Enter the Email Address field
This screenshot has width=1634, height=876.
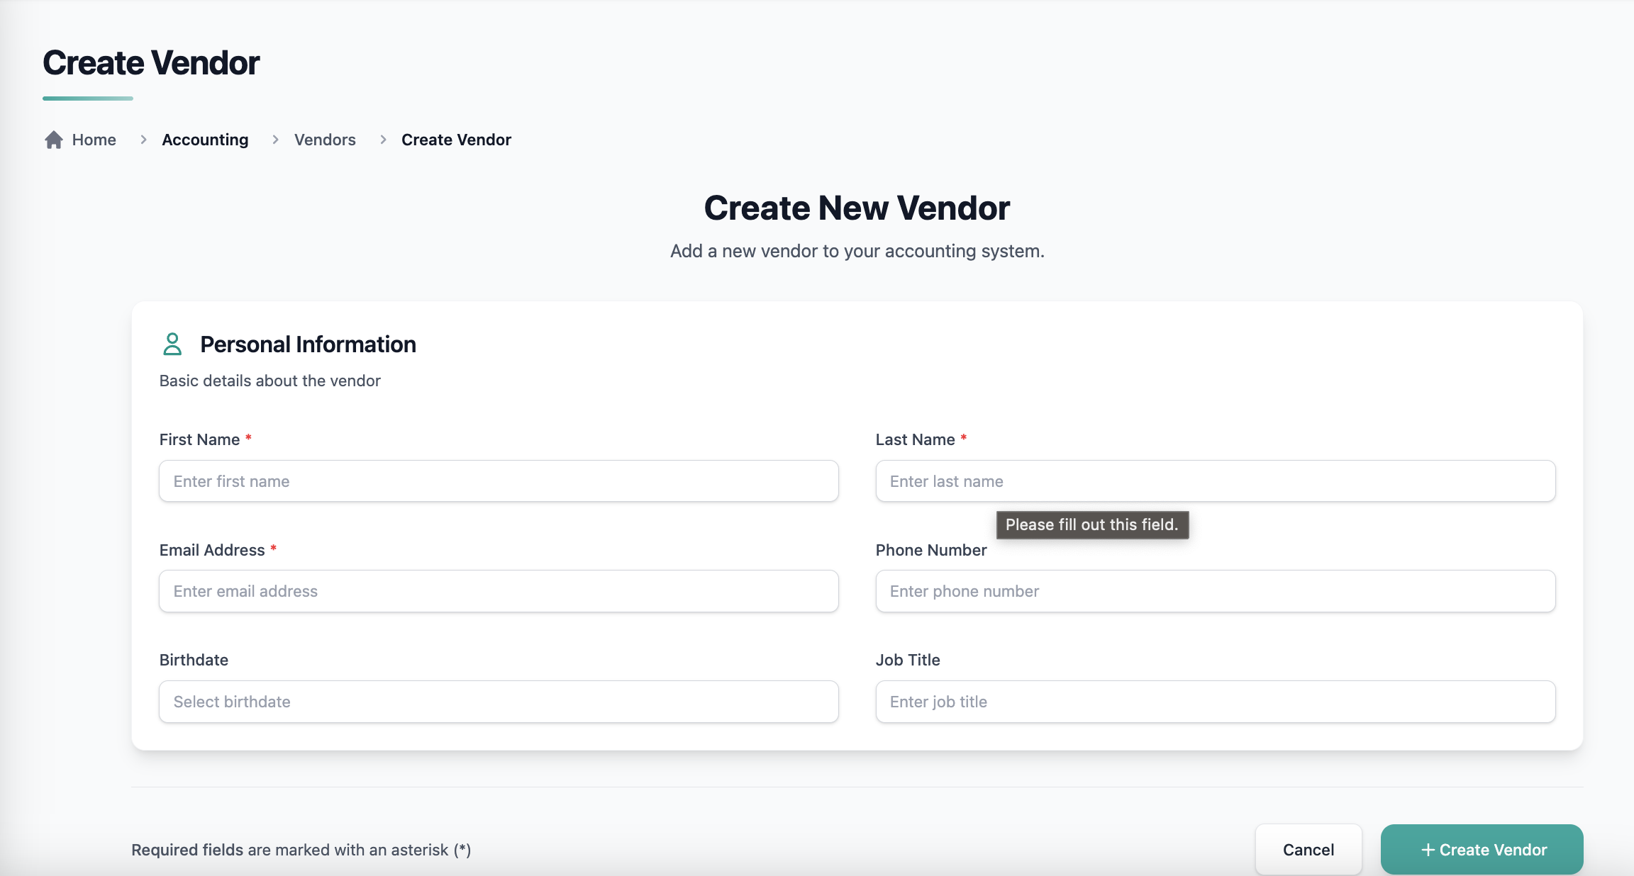[499, 591]
